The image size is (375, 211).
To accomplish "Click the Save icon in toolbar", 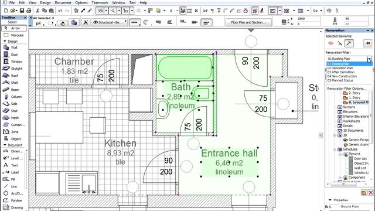I will click(22, 11).
